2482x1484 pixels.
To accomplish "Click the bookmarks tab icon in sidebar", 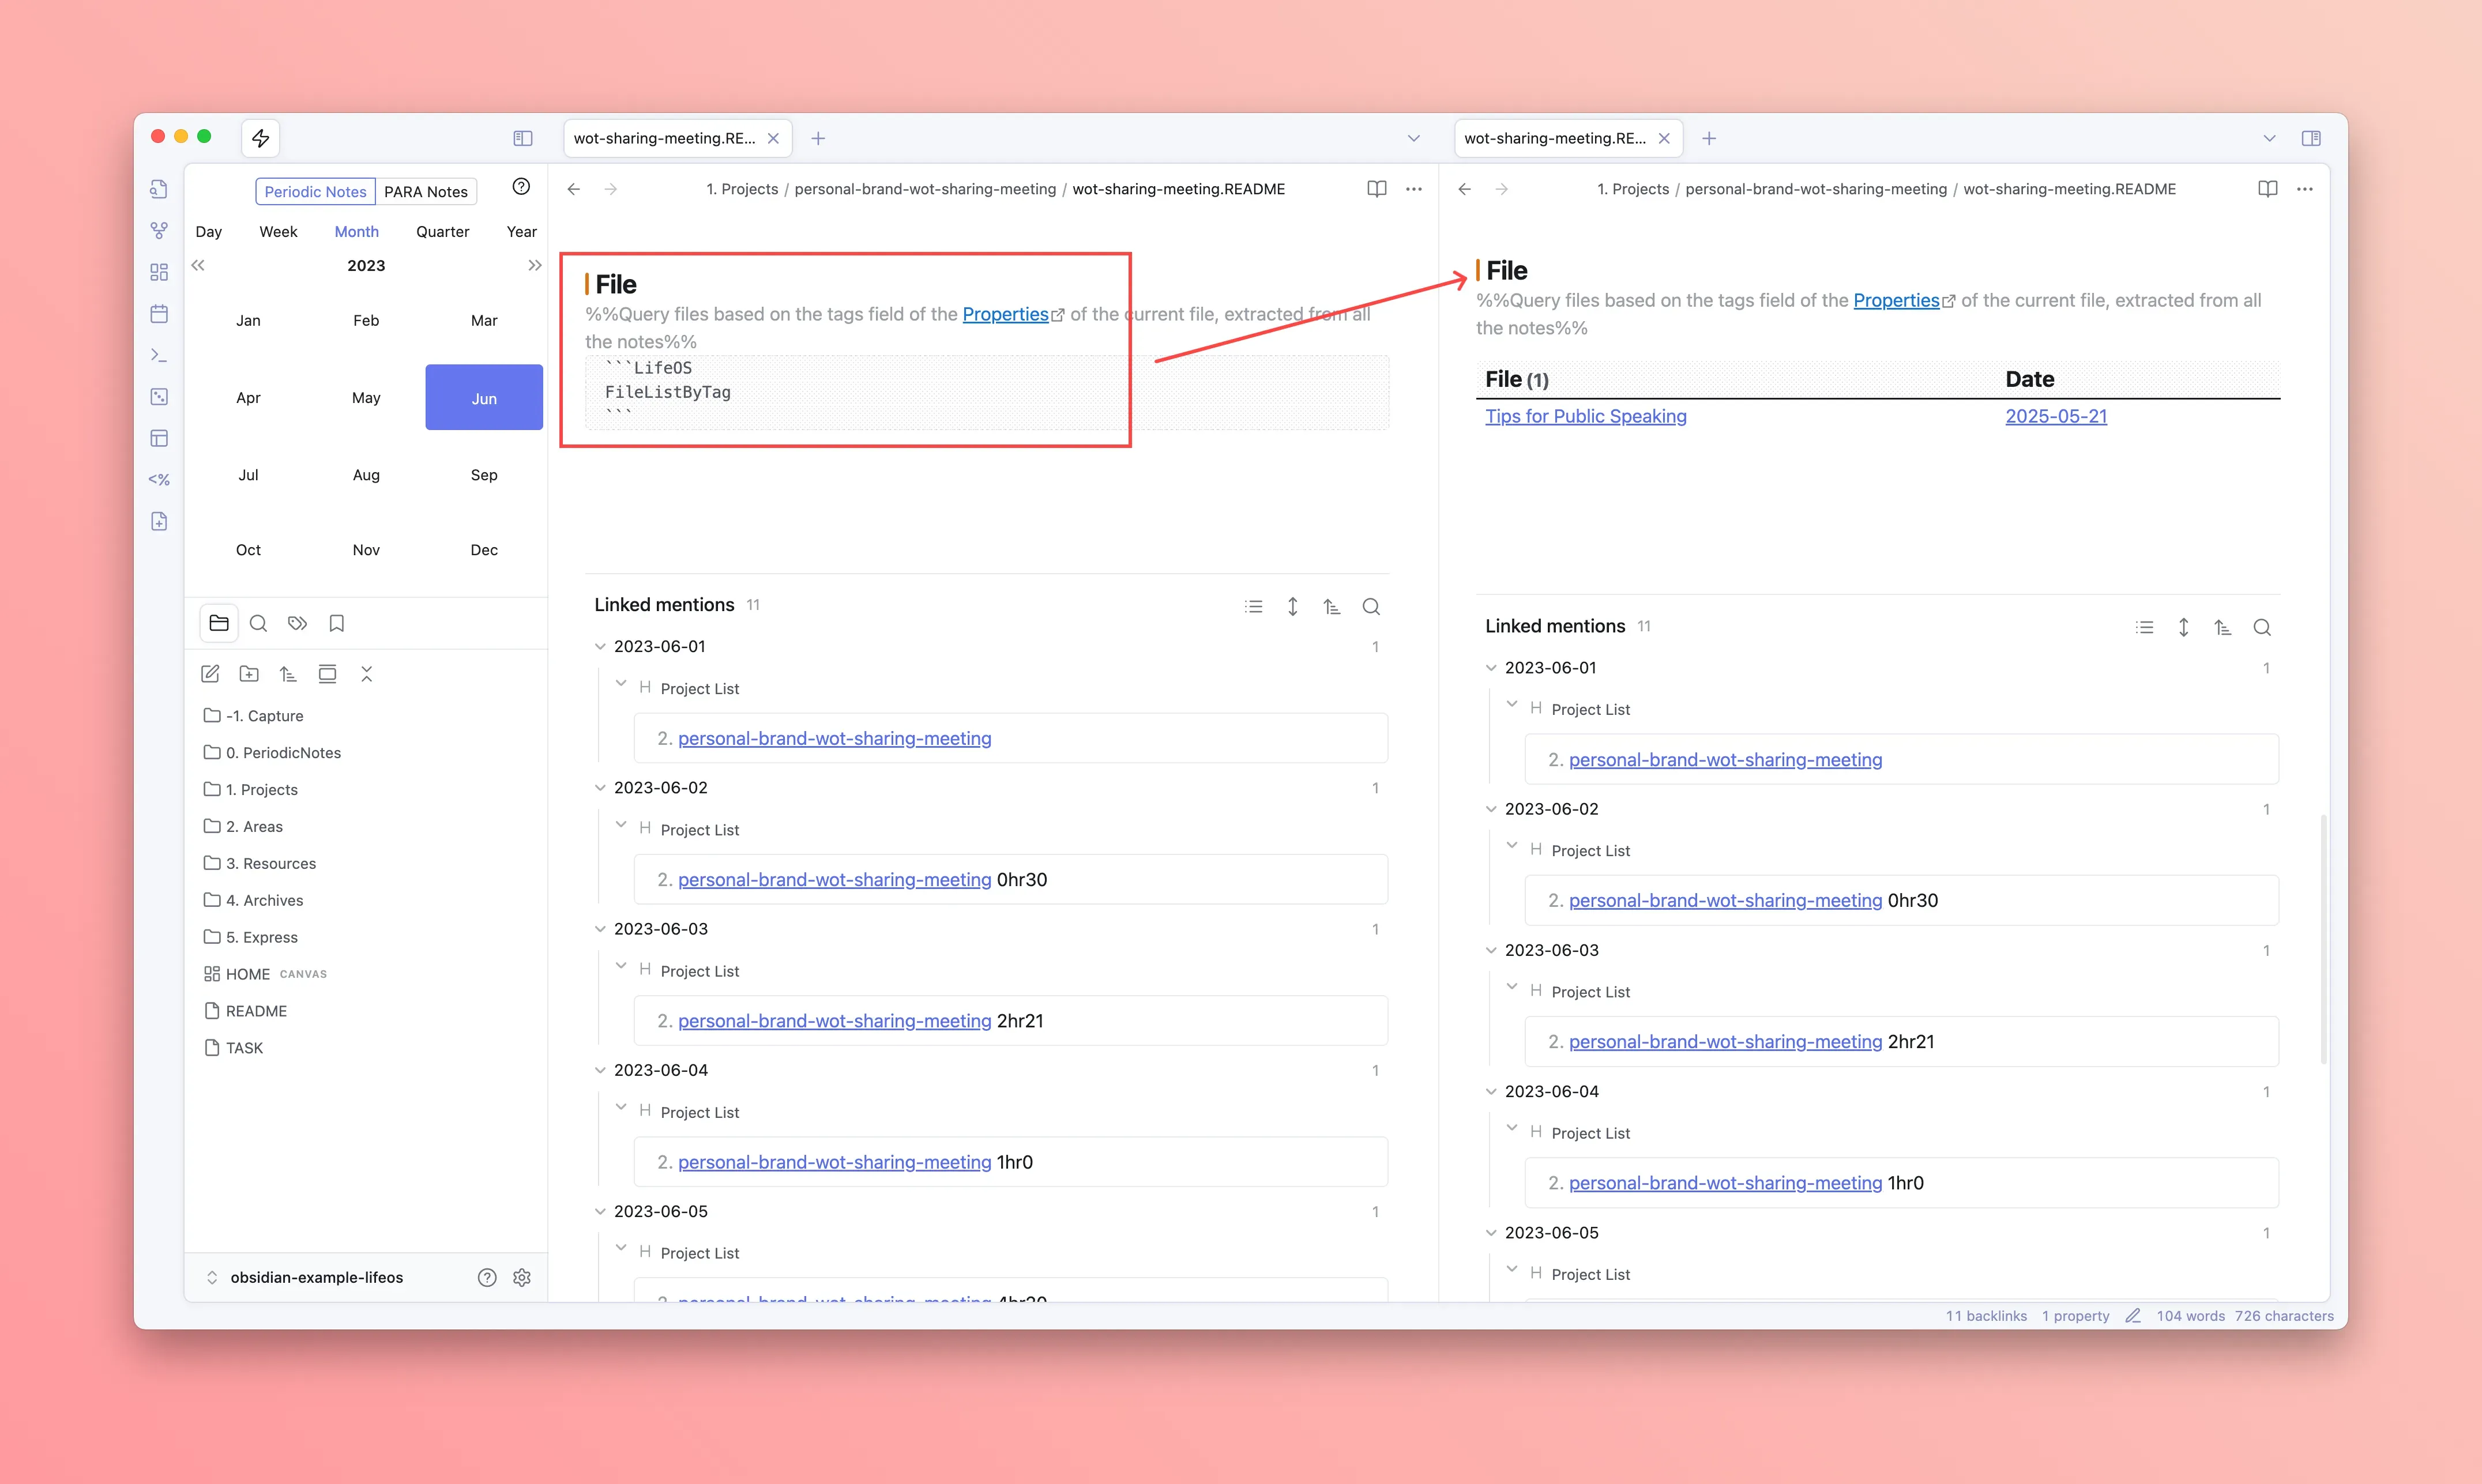I will pos(337,623).
